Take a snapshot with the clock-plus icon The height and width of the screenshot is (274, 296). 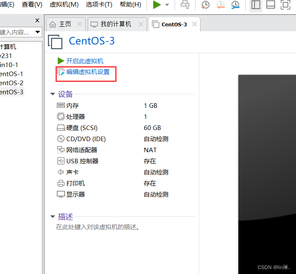click(205, 5)
